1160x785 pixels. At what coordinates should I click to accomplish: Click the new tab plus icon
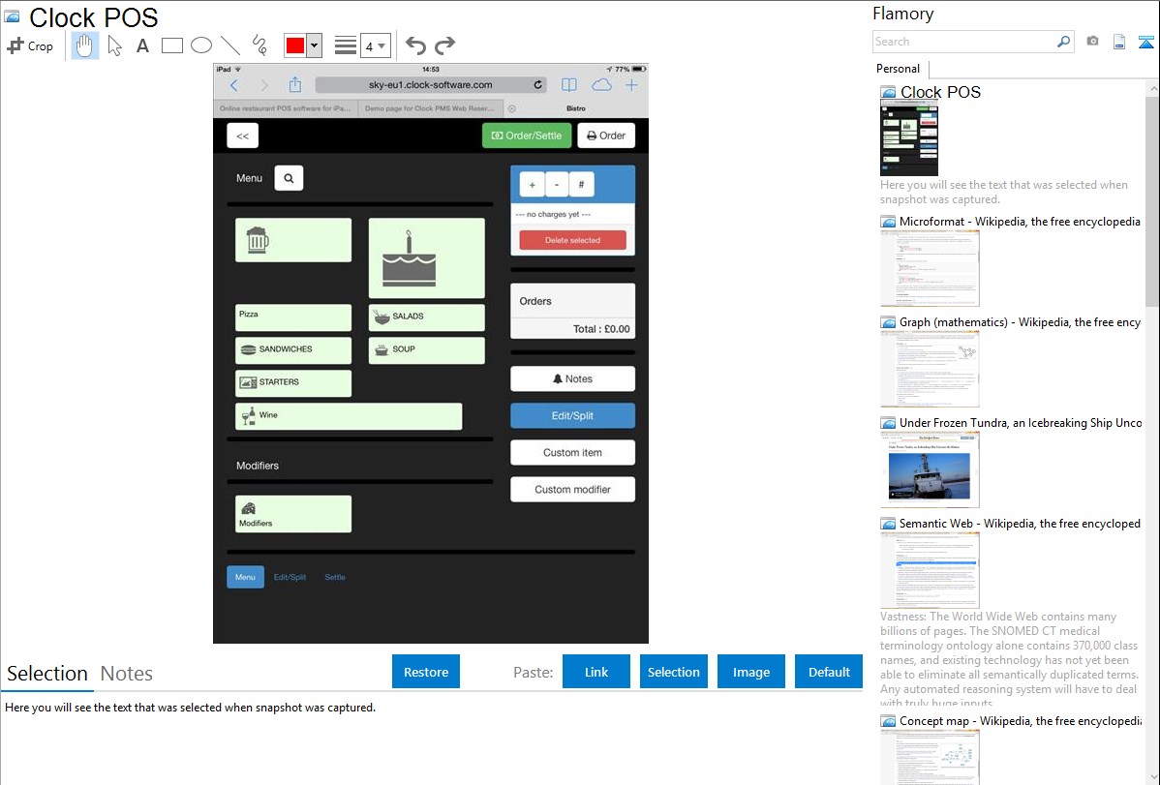click(631, 85)
